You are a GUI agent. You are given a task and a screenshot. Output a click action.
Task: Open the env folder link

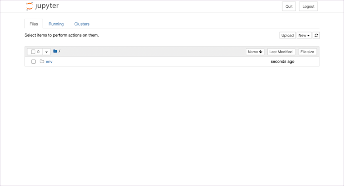(49, 61)
